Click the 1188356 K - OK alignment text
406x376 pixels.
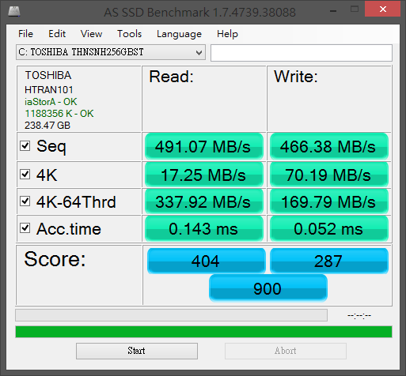click(59, 114)
